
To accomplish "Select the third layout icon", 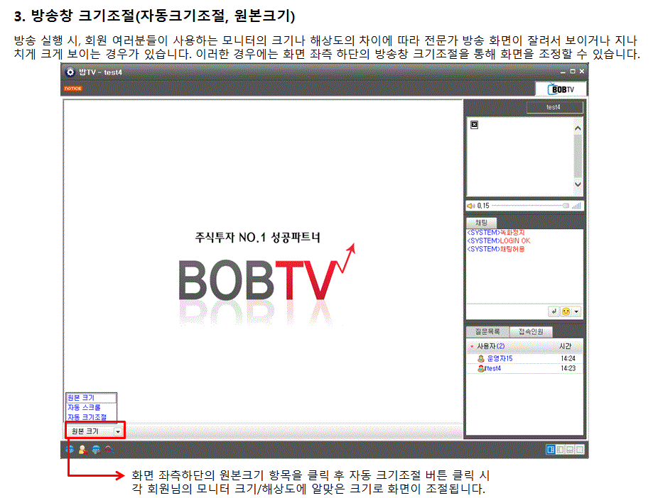I will (x=570, y=449).
